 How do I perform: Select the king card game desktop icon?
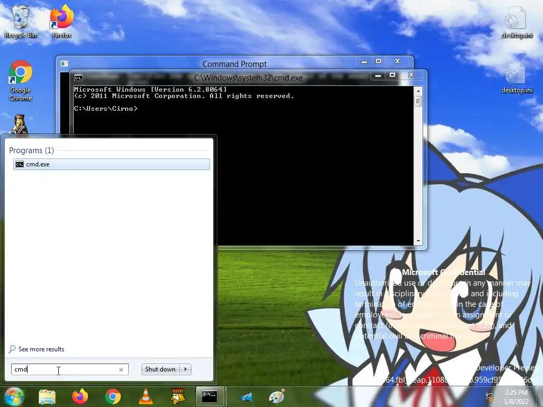coord(21,125)
